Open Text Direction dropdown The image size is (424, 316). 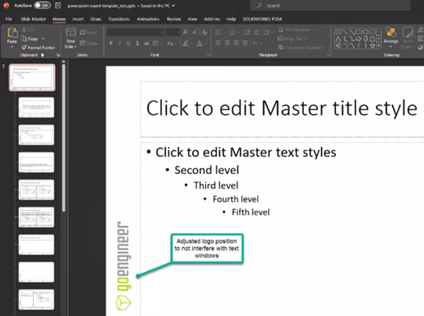[296, 30]
